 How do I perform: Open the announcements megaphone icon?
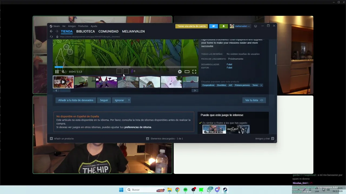(x=214, y=26)
